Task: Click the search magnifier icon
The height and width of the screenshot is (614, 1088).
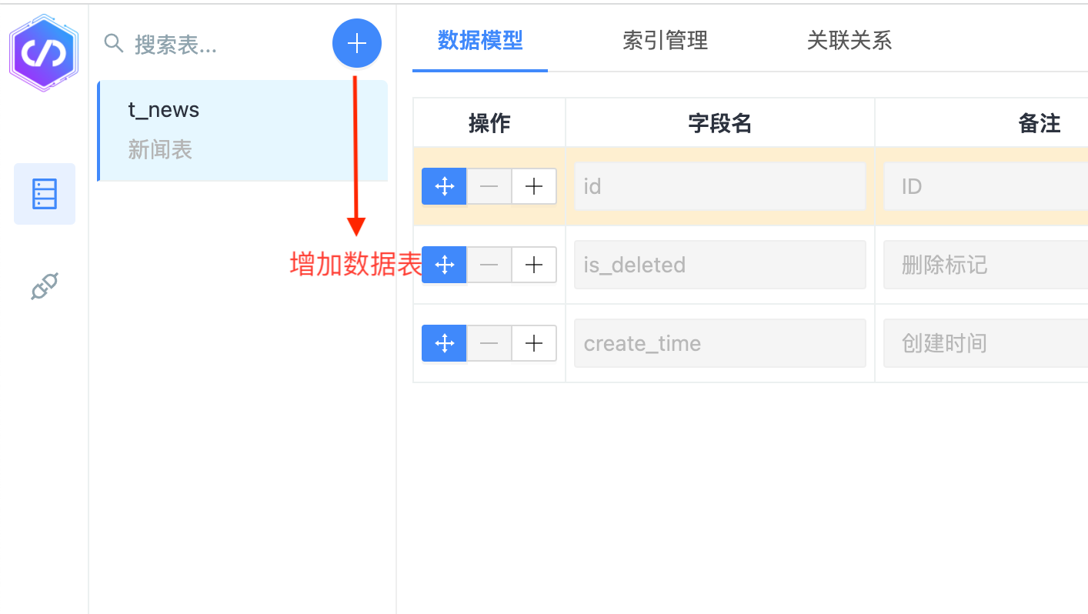Action: (x=114, y=44)
